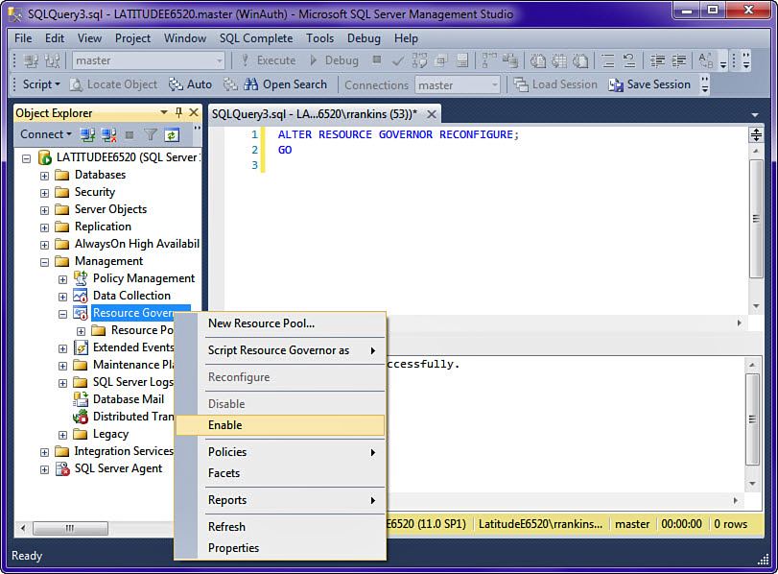
Task: Expand the Security folder node
Action: 44,192
